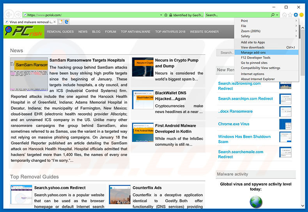This screenshot has width=308, height=212.
Task: Open a new tab with the blank tab button
Action: (60, 22)
